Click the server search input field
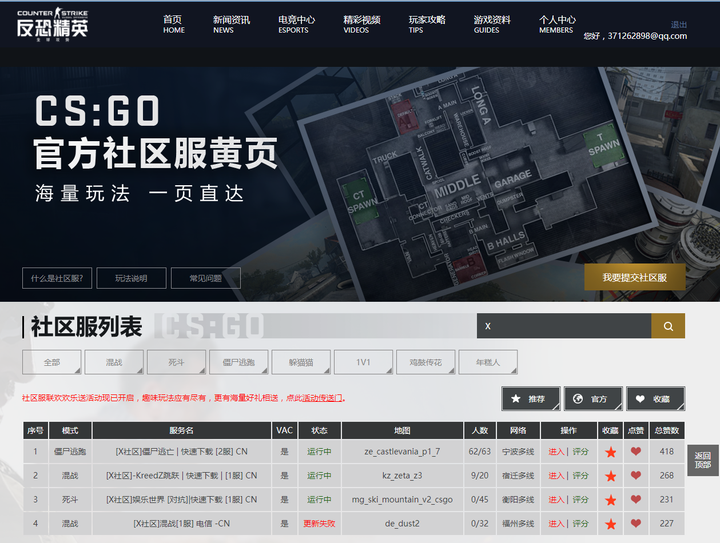 tap(563, 326)
